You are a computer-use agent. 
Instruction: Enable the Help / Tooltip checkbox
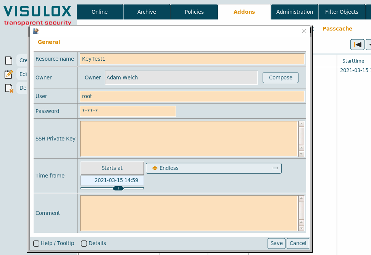(36, 244)
